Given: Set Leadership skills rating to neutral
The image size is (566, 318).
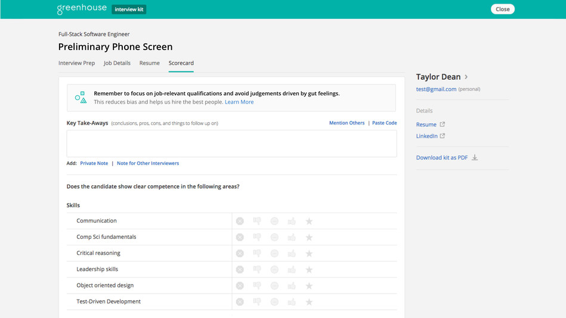Looking at the screenshot, I should 274,269.
